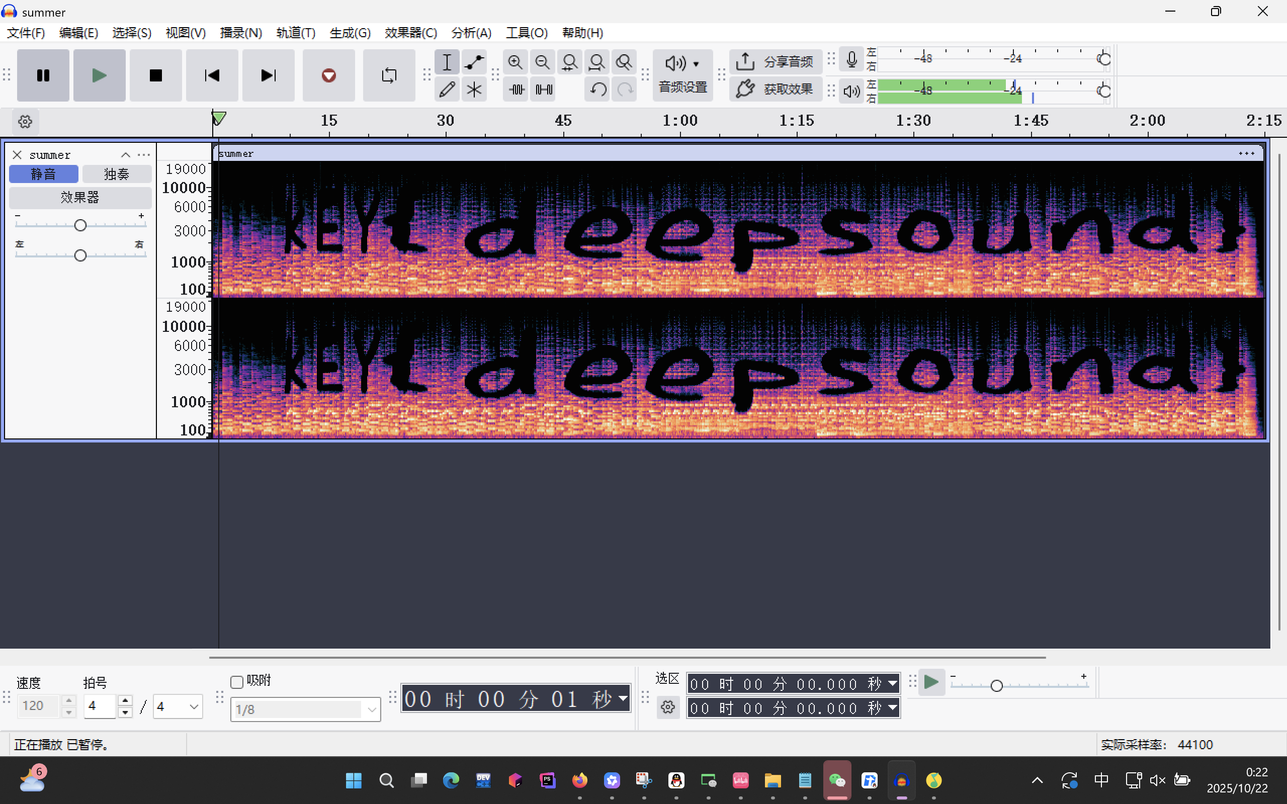Adjust the playback speed slider
Screen dimensions: 1287x804
(997, 685)
